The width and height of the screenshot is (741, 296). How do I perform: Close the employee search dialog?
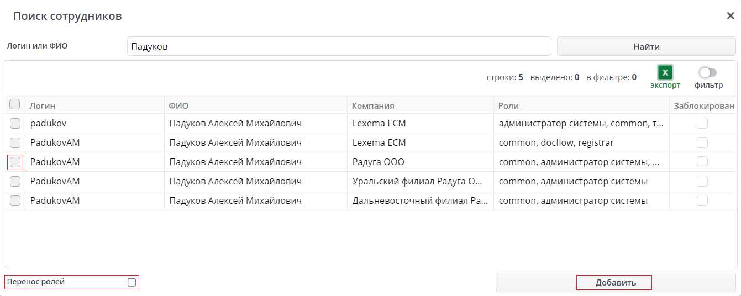point(730,15)
